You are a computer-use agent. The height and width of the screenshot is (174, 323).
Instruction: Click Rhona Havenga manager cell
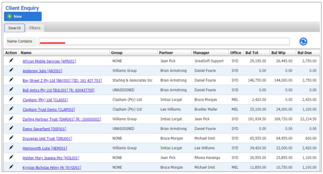207,158
